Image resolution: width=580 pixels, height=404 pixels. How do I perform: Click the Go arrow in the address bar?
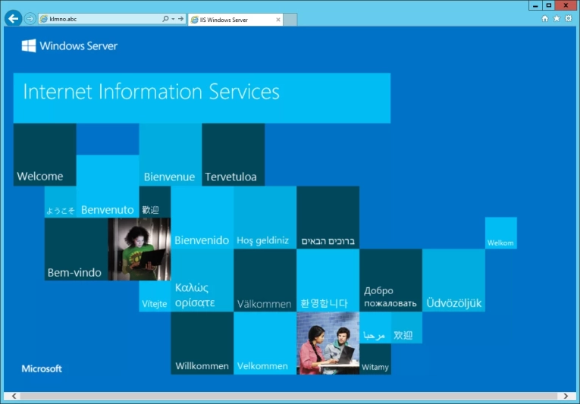click(180, 19)
